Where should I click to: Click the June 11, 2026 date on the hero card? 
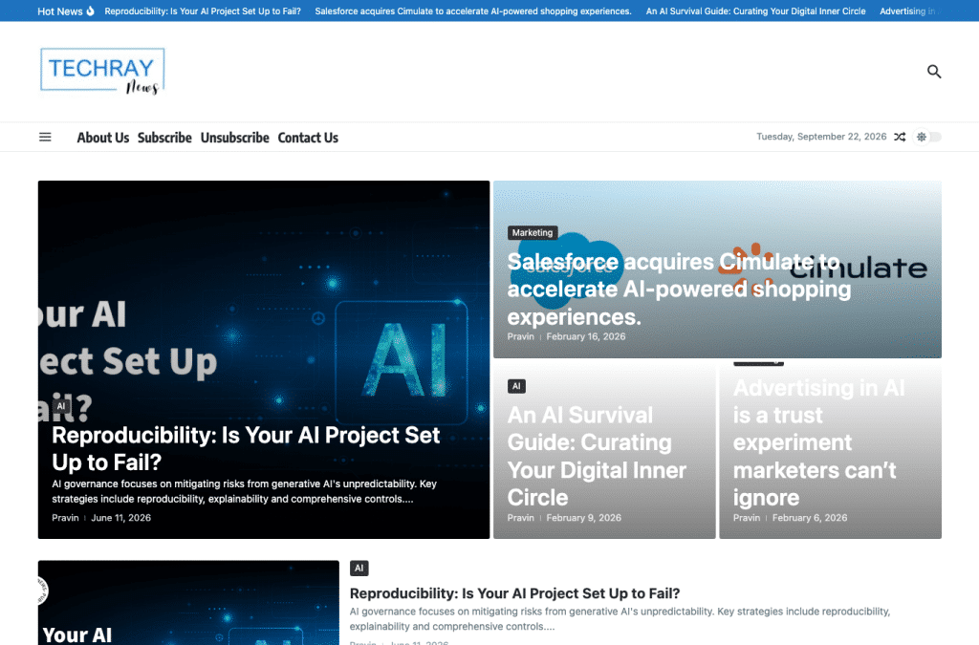[x=121, y=518]
